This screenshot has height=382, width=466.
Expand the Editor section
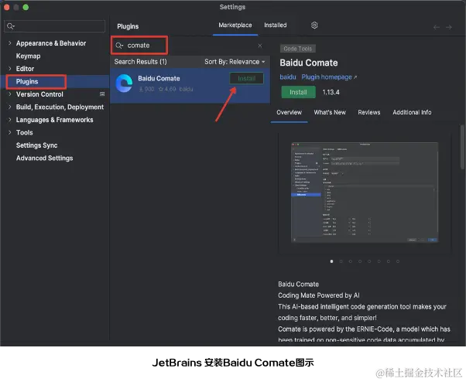pos(10,69)
